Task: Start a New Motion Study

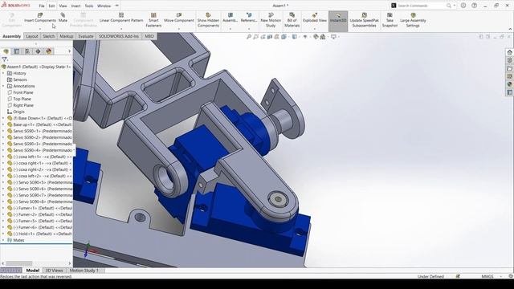Action: click(271, 20)
